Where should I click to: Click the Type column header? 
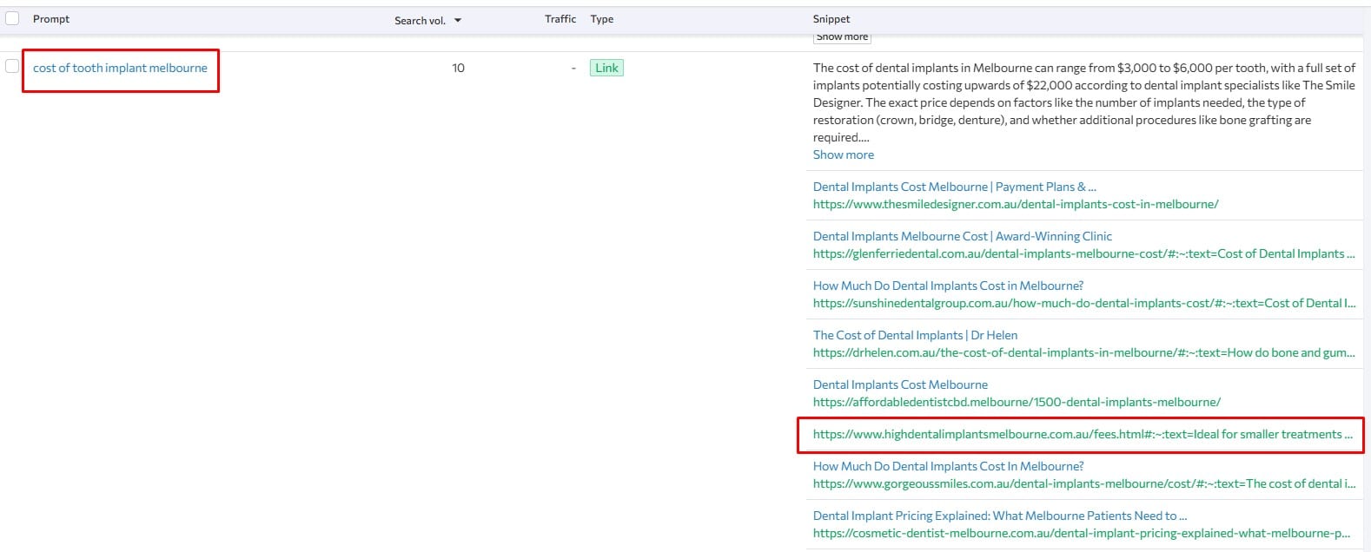(x=602, y=19)
